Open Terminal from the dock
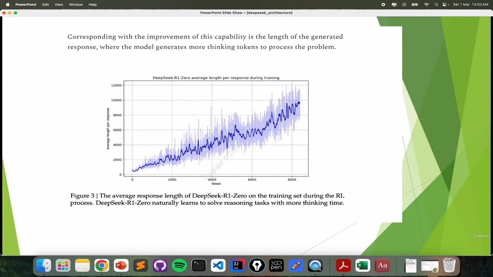The height and width of the screenshot is (277, 493). (x=199, y=265)
